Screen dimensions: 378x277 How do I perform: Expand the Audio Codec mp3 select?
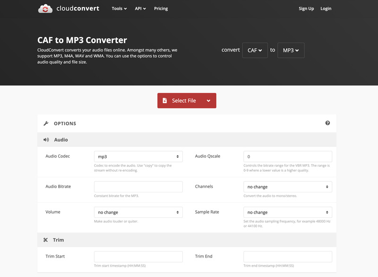click(x=138, y=156)
